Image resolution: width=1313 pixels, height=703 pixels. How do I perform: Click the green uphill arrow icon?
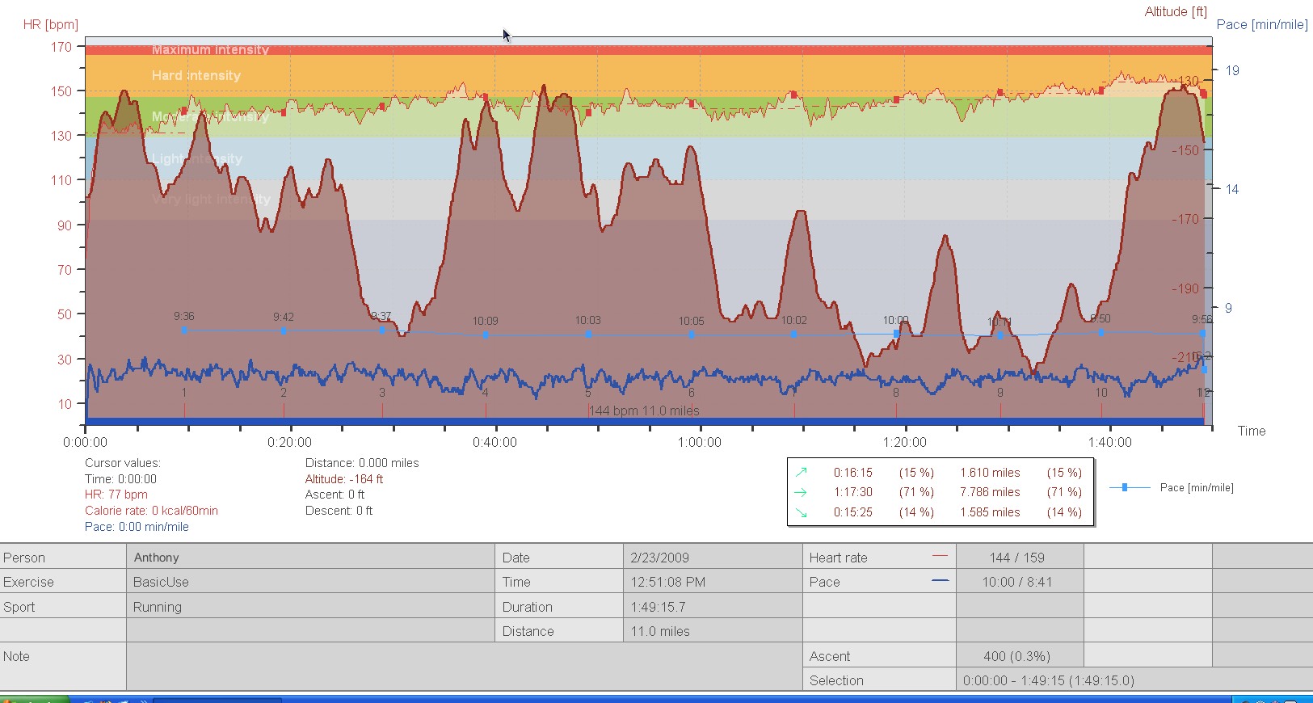pos(801,473)
